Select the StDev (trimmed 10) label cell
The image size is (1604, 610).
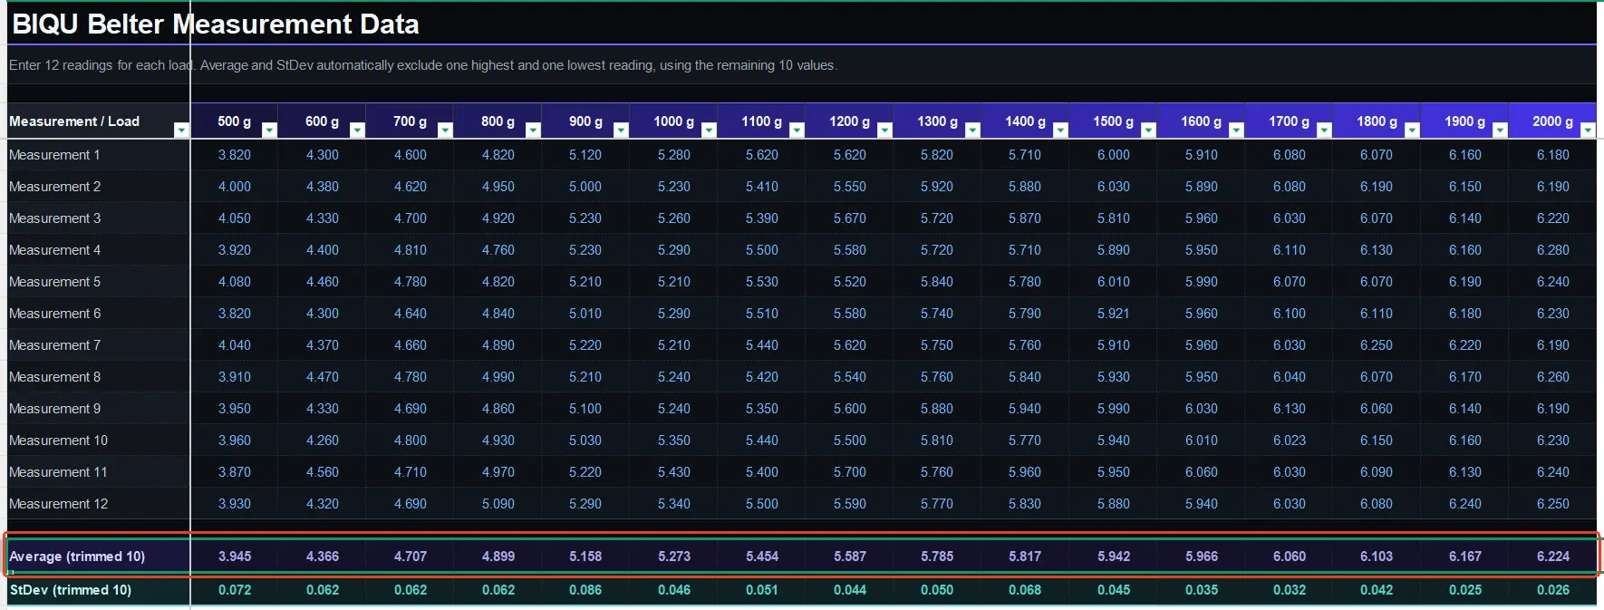click(99, 590)
